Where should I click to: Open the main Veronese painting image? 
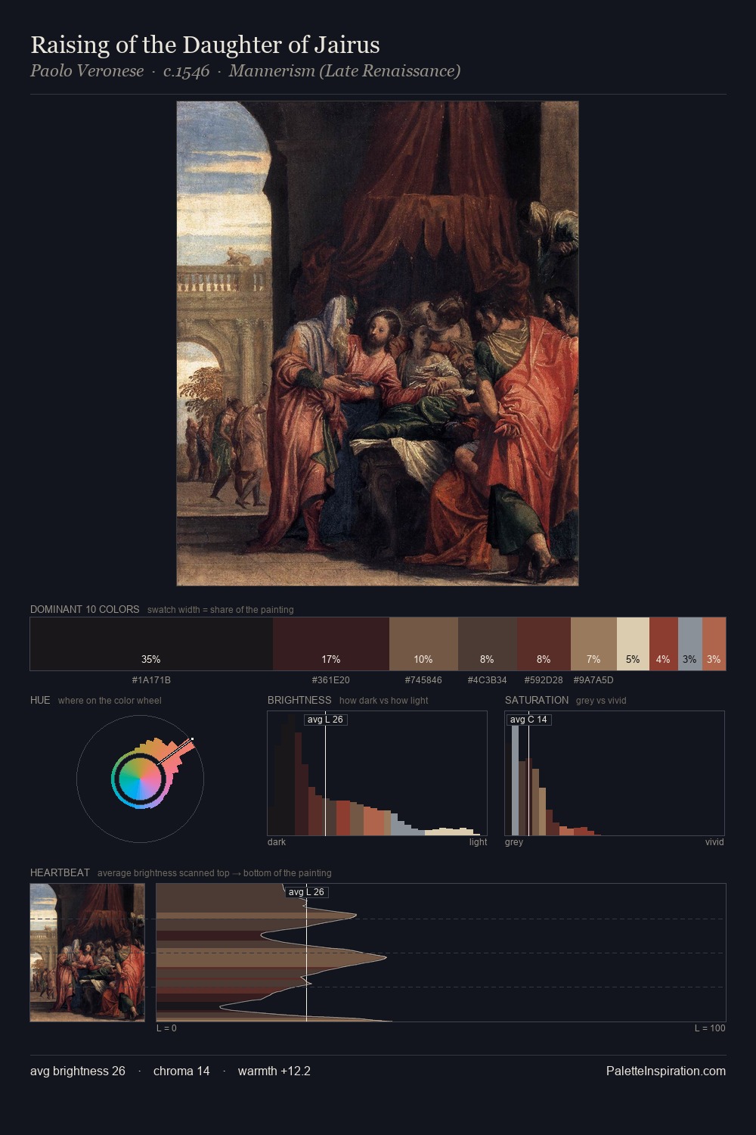click(377, 344)
